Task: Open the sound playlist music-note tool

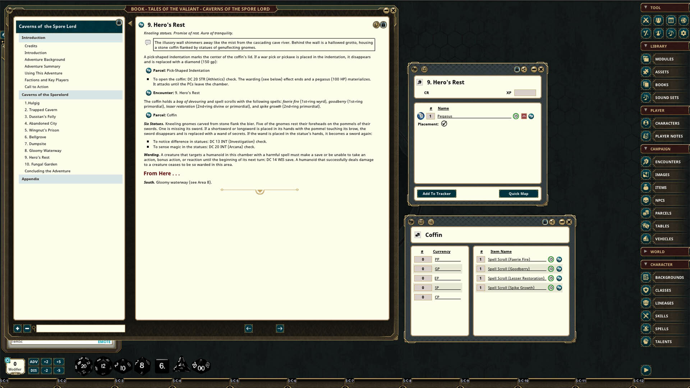Action: click(x=671, y=33)
